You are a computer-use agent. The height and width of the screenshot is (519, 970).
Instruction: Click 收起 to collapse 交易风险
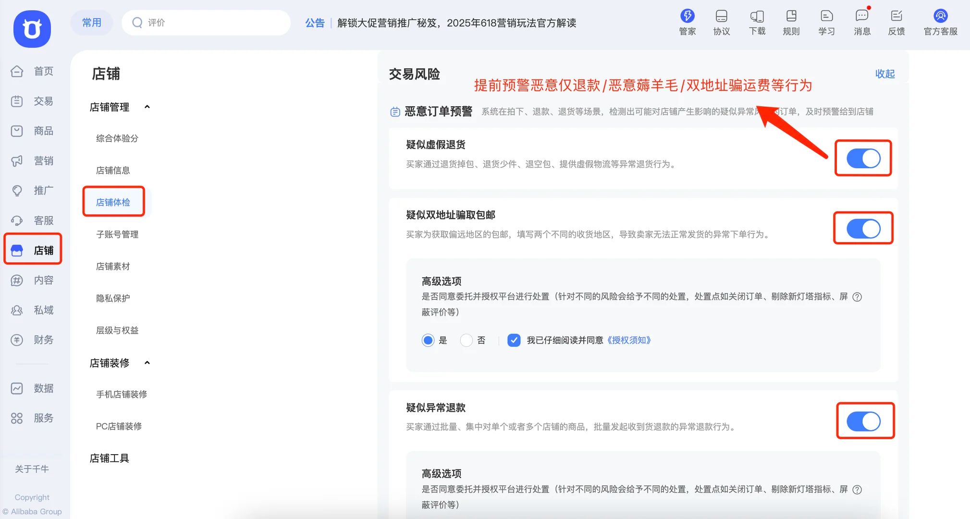click(x=884, y=74)
